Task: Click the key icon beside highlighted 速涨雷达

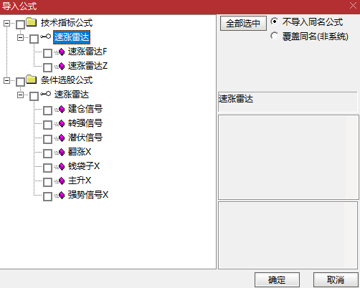Action: [45, 37]
